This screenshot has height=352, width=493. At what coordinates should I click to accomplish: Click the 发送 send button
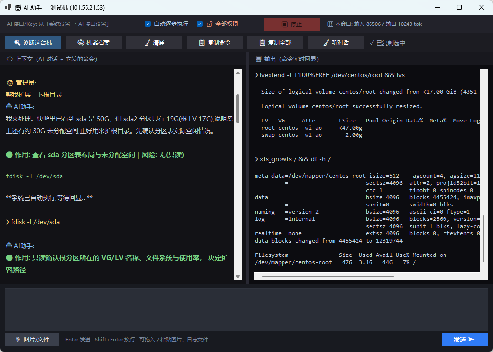464,340
